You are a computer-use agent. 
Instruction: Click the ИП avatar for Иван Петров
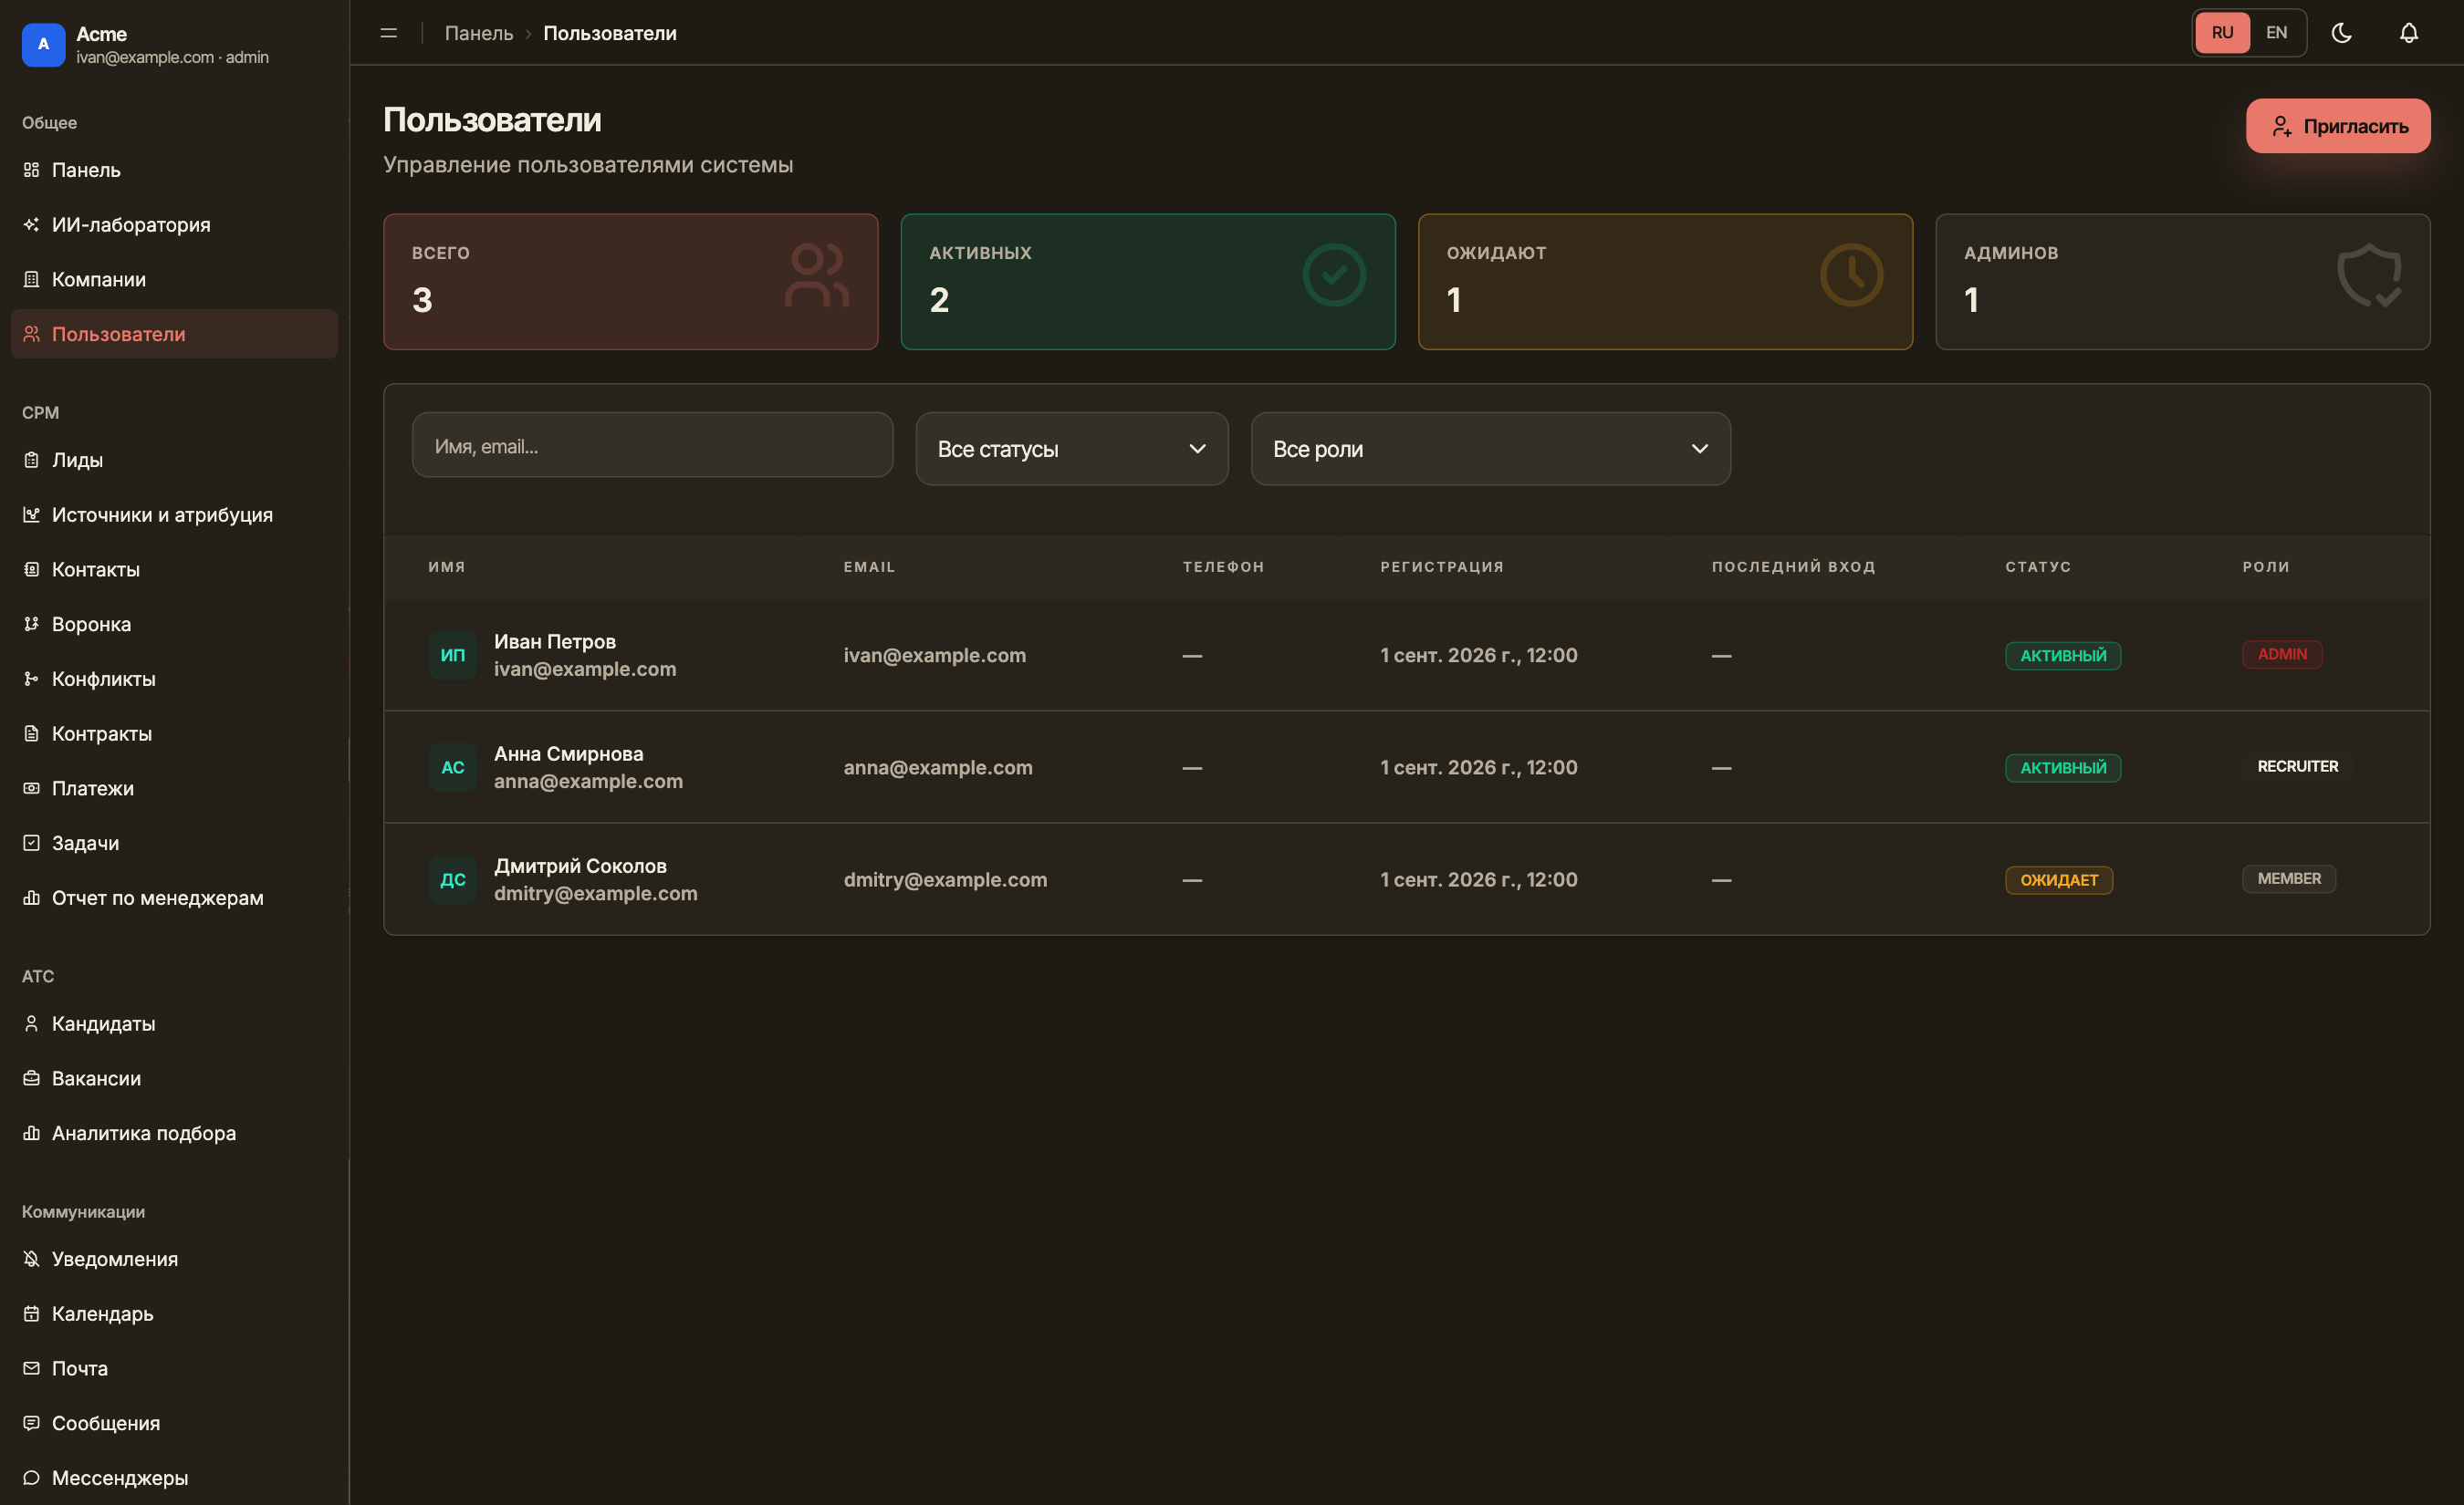[x=453, y=656]
